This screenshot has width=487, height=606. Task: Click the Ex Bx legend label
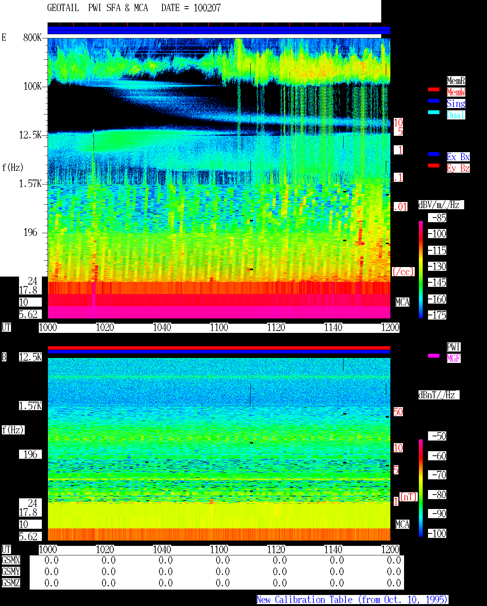point(458,157)
